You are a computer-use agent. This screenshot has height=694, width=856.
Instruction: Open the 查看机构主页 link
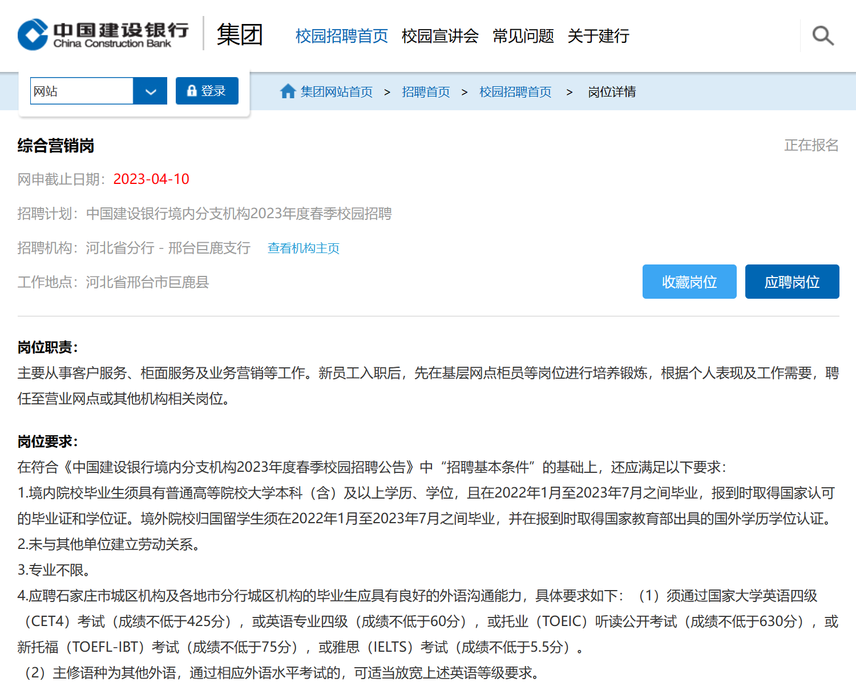(x=304, y=248)
